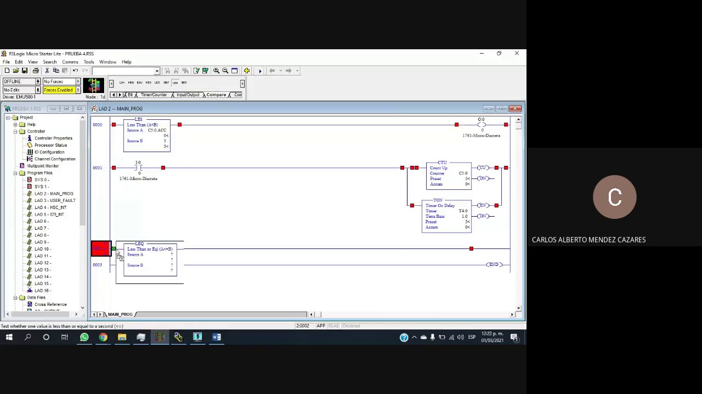Open the File menu

6,62
